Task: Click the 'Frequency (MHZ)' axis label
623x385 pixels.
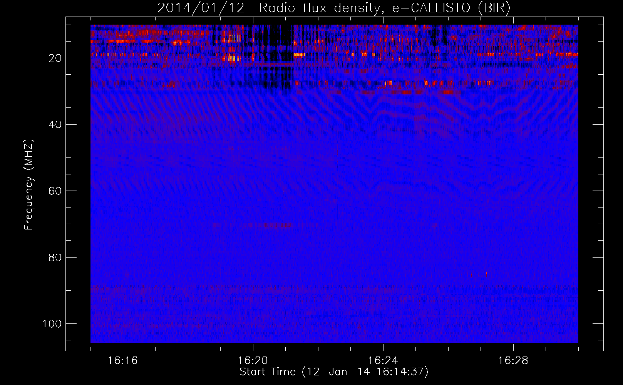Action: (x=29, y=184)
